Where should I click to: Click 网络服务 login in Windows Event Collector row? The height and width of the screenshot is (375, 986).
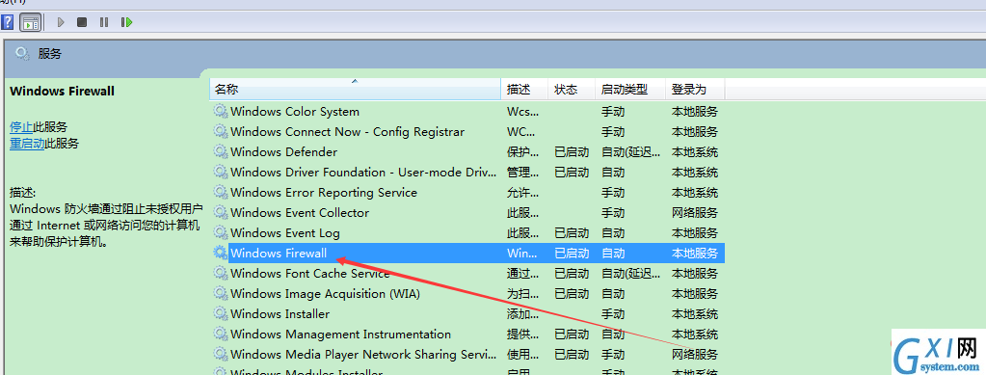(695, 212)
